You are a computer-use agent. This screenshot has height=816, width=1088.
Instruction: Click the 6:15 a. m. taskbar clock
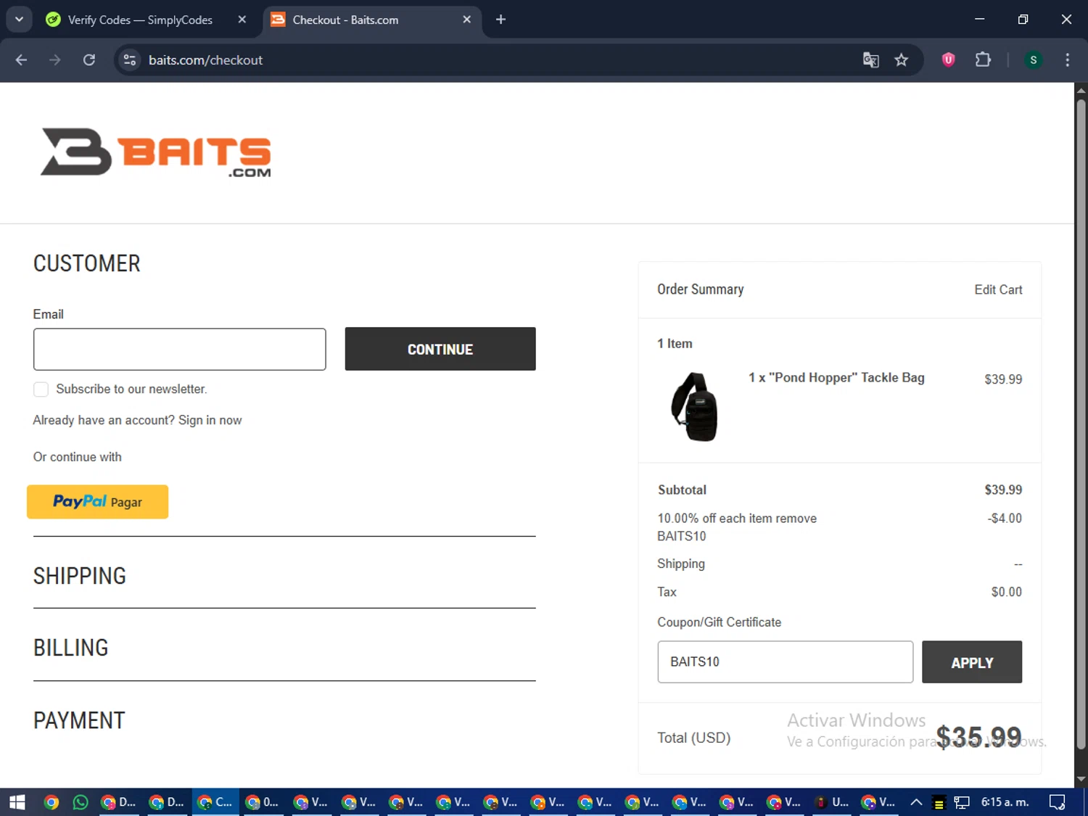(x=1005, y=802)
